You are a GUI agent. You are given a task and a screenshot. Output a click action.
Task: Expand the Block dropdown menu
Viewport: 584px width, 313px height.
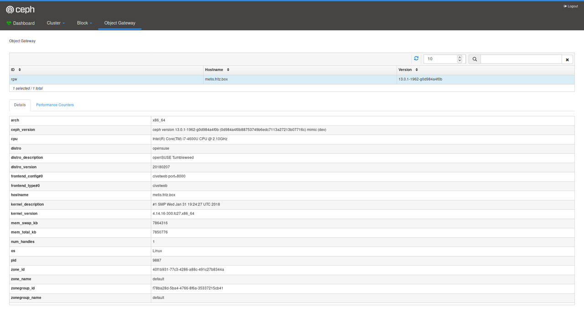[84, 23]
